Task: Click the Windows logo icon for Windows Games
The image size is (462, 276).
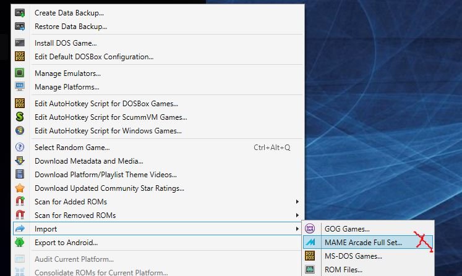Action: point(20,130)
